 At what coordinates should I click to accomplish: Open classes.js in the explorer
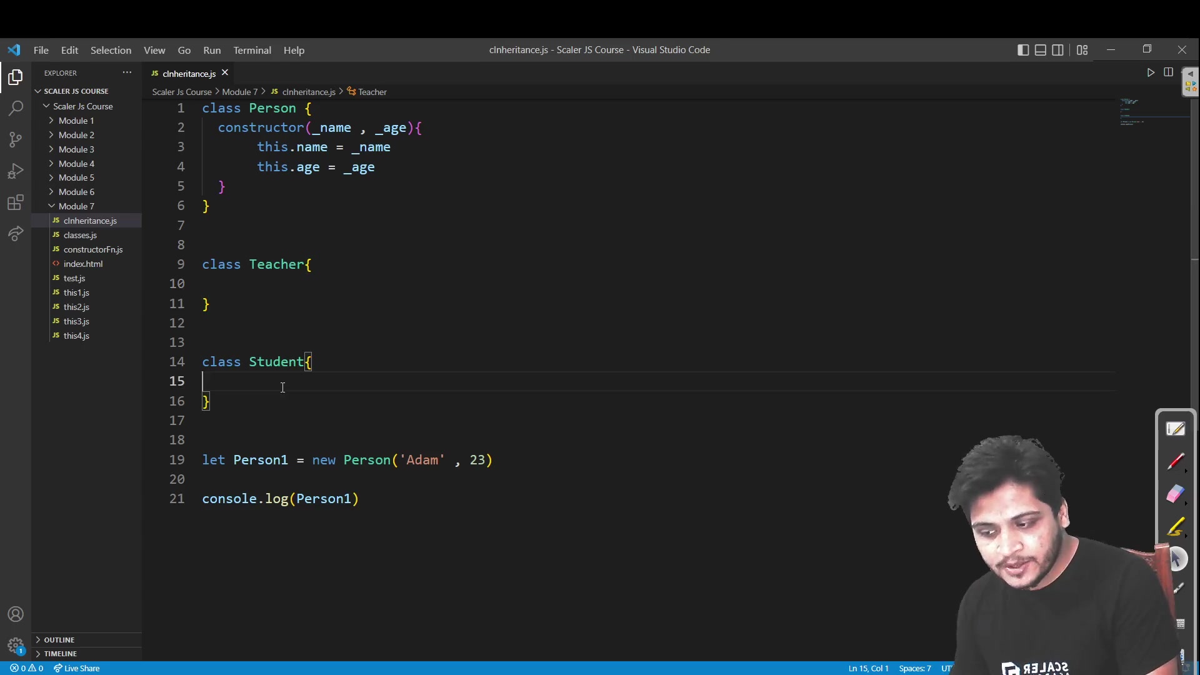tap(80, 235)
